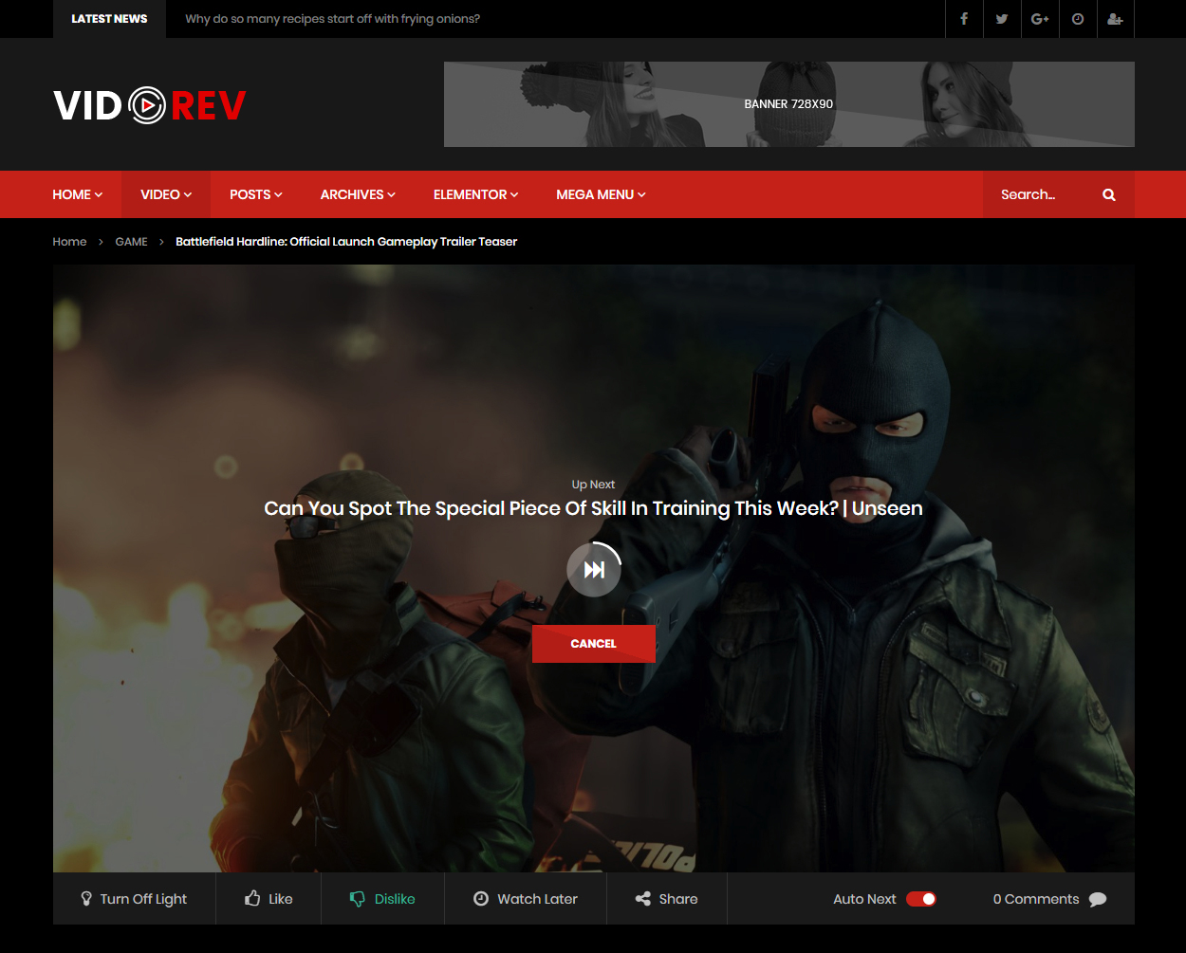Open the Facebook icon link

(964, 19)
